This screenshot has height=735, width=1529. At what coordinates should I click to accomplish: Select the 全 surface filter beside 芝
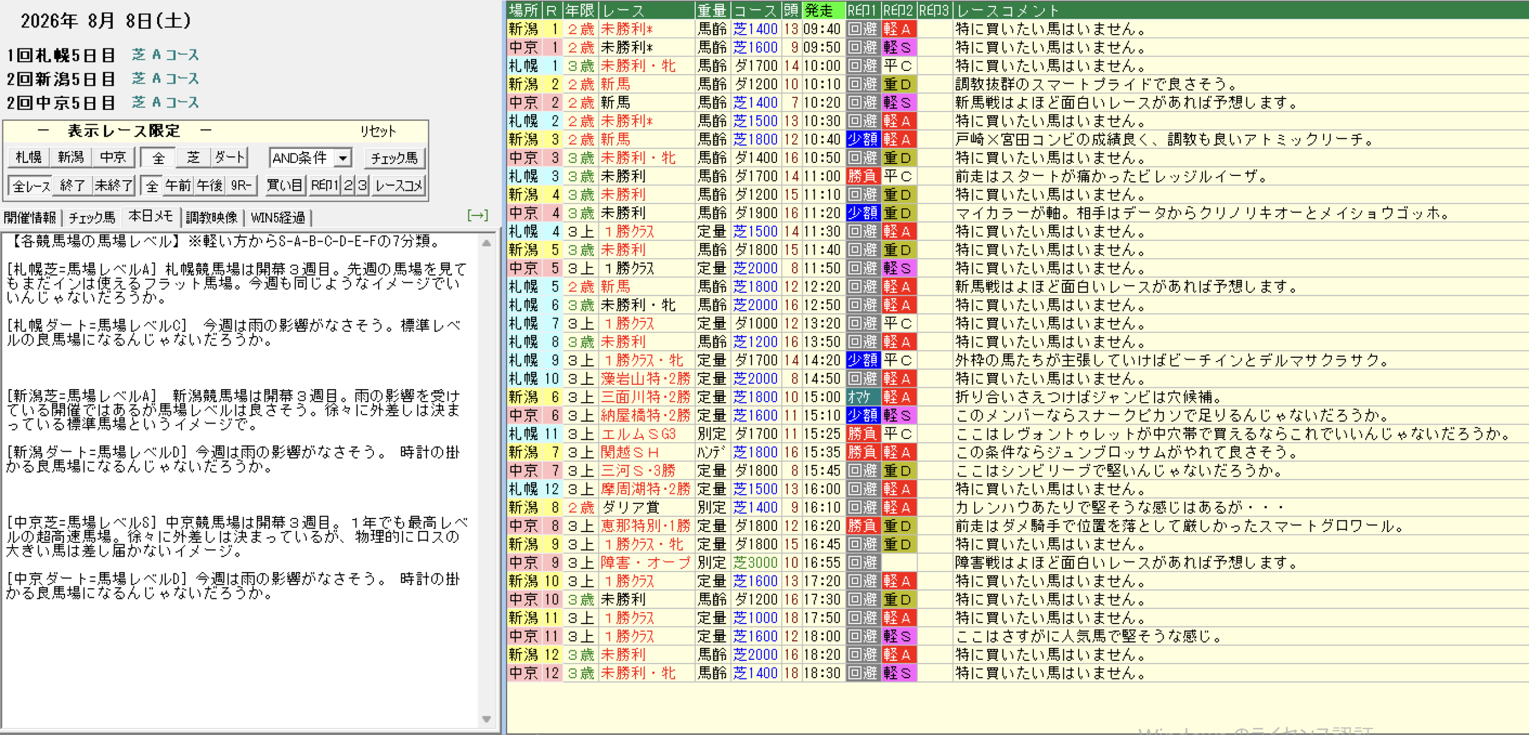[x=158, y=157]
